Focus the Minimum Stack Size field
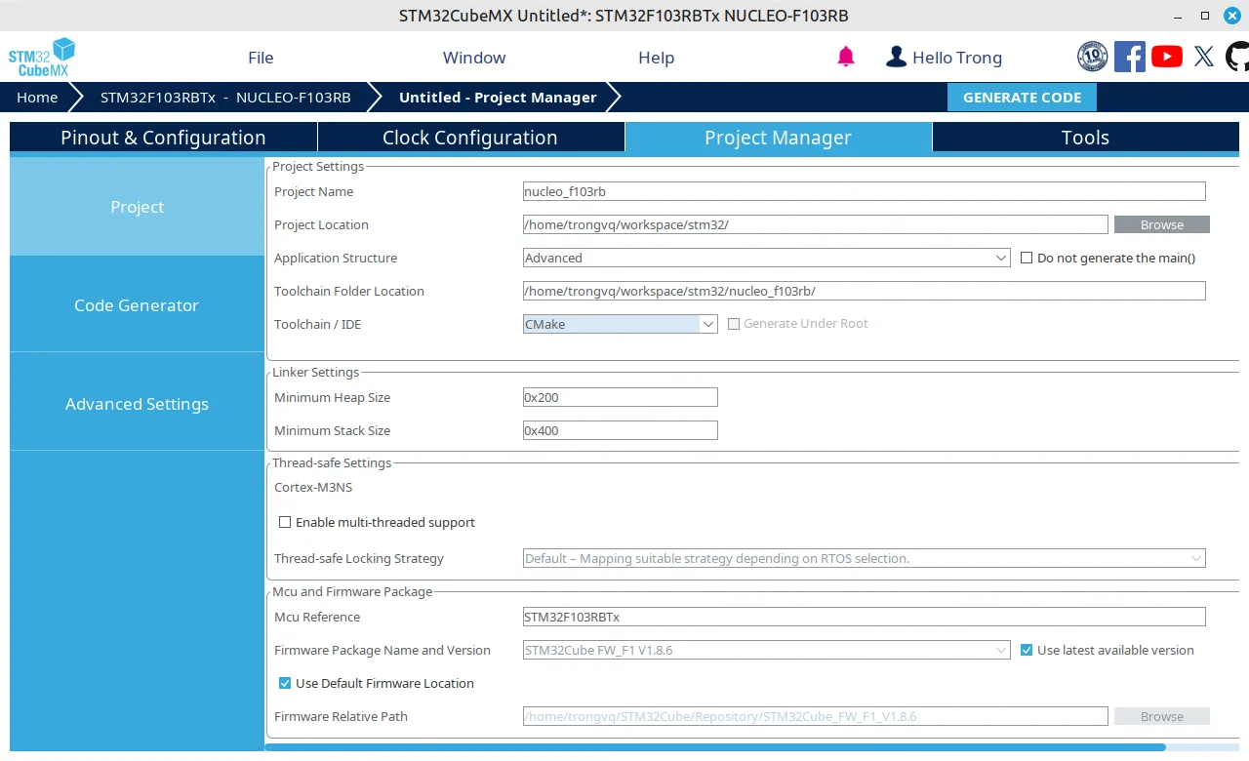1249x761 pixels. pyautogui.click(x=621, y=430)
